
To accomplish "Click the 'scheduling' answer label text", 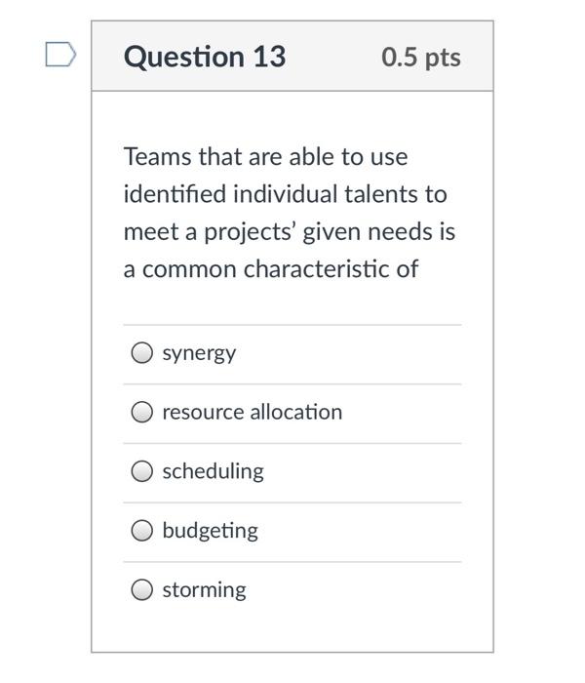I will [x=213, y=471].
